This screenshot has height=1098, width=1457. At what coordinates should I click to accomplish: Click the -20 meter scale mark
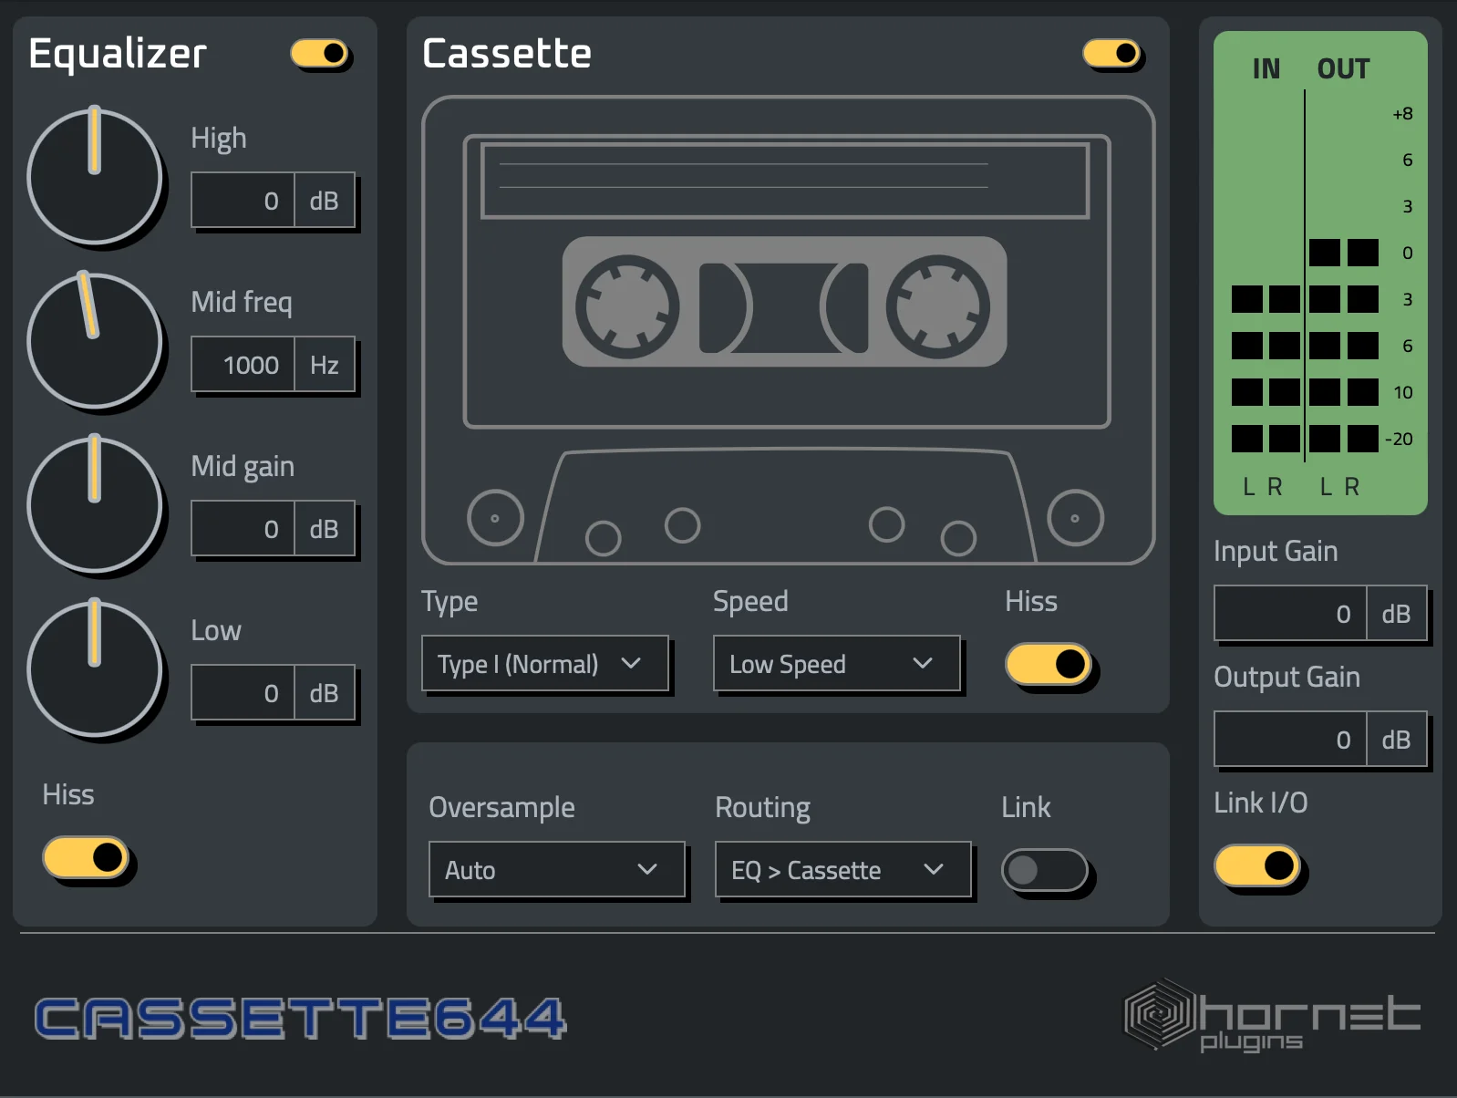click(1399, 439)
